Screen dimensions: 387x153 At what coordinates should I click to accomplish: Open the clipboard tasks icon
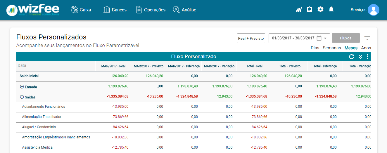[x=310, y=10]
